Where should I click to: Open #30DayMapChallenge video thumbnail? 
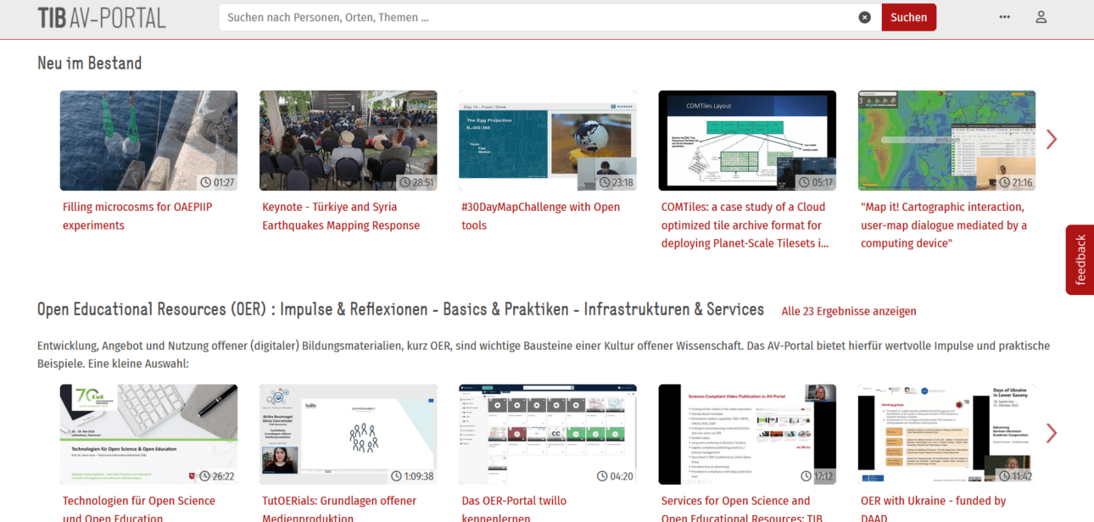(x=548, y=141)
